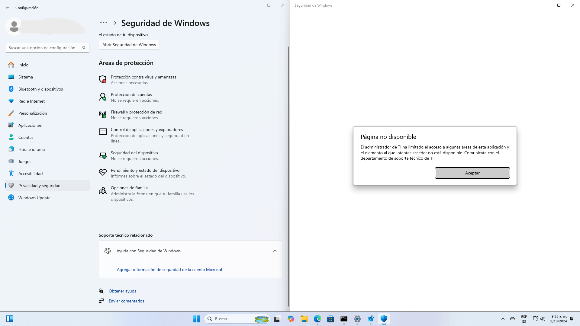Open the widgets panel on the taskbar
The height and width of the screenshot is (326, 580).
pyautogui.click(x=10, y=319)
